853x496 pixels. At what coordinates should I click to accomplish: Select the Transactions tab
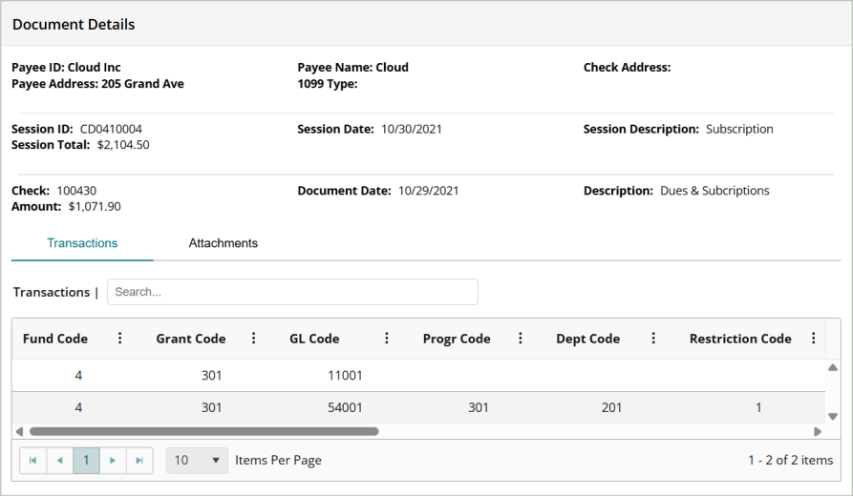(82, 243)
